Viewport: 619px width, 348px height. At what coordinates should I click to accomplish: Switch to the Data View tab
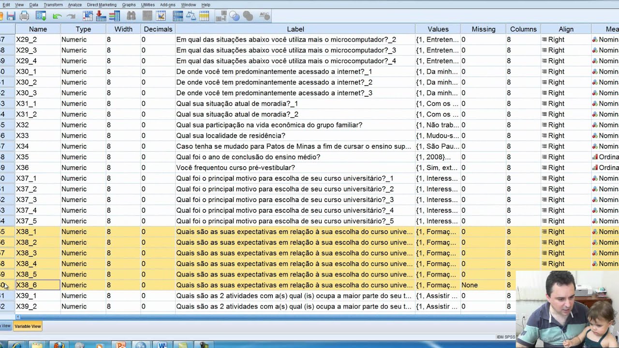pos(5,326)
